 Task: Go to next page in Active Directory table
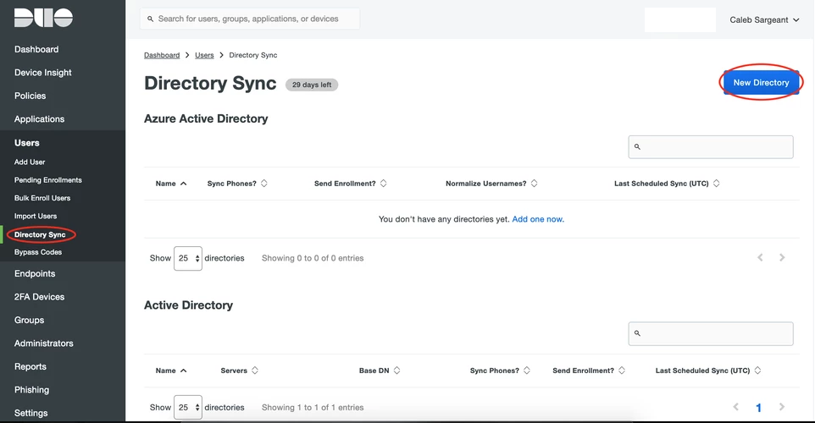point(782,407)
